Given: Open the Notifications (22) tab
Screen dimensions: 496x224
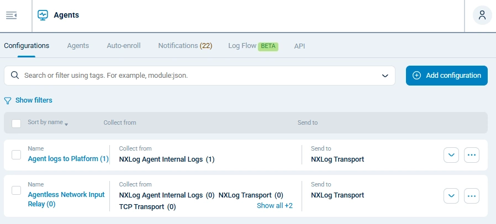Looking at the screenshot, I should (x=185, y=46).
